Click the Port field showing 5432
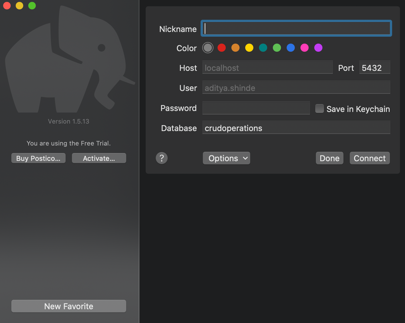Image resolution: width=405 pixels, height=323 pixels. pyautogui.click(x=375, y=67)
